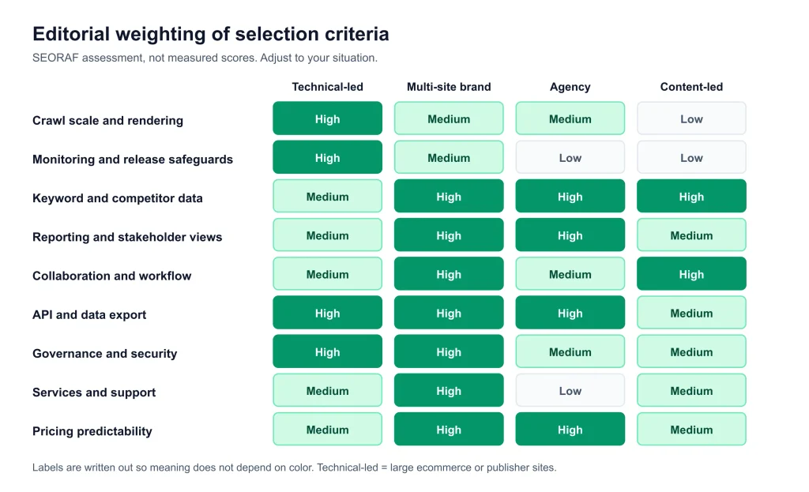Click the Editorial weighting of selection criteria title
The image size is (809, 492).
[210, 34]
